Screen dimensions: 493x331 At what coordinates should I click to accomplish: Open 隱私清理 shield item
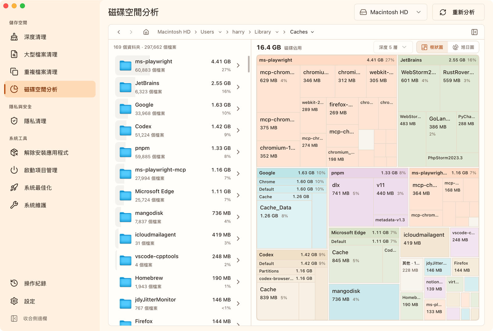(50, 121)
